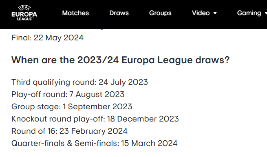This screenshot has height=157, width=267.
Task: Click the UEFA Europa League logo
Action: 24,13
